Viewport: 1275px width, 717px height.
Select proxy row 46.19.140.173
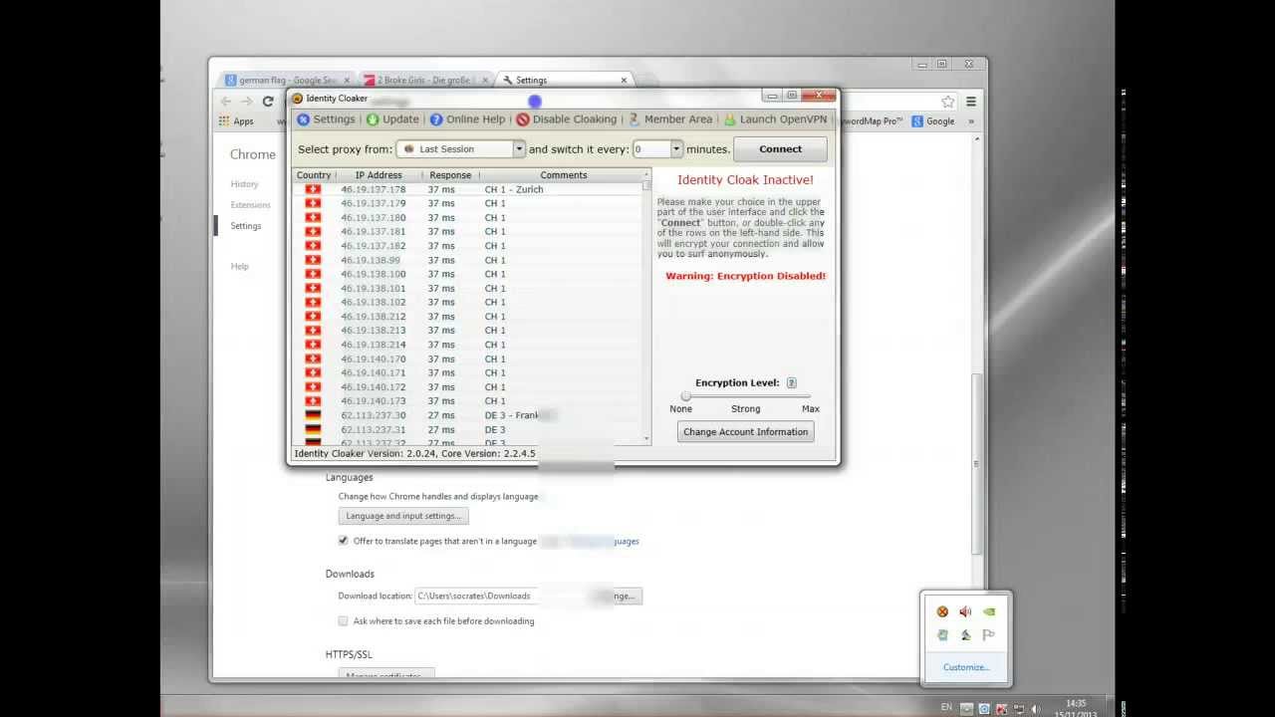pyautogui.click(x=467, y=401)
